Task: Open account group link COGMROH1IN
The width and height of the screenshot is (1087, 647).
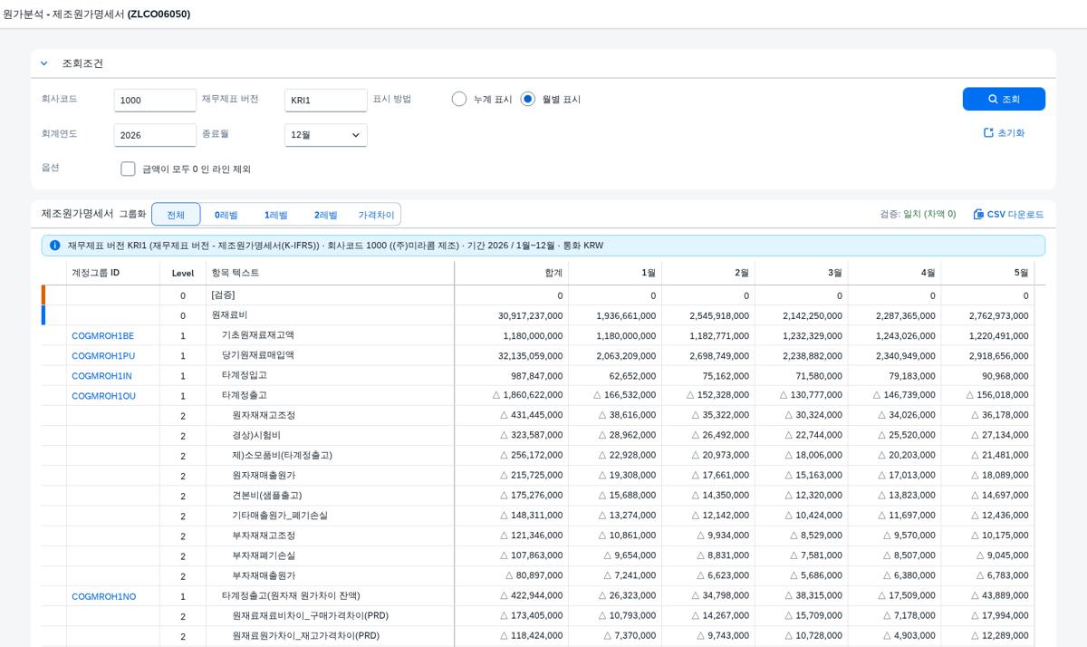Action: 101,376
